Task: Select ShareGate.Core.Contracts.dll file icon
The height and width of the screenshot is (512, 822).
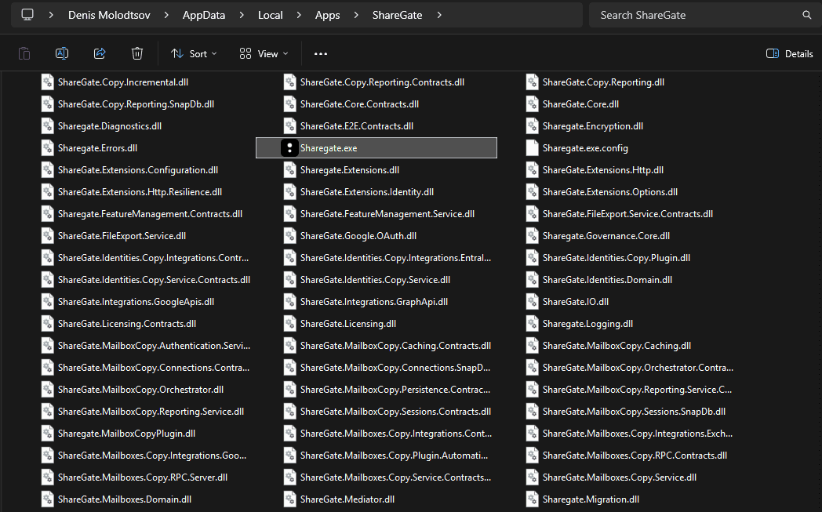Action: coord(290,103)
